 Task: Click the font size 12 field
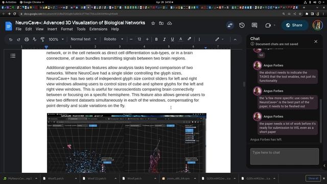[x=139, y=39]
